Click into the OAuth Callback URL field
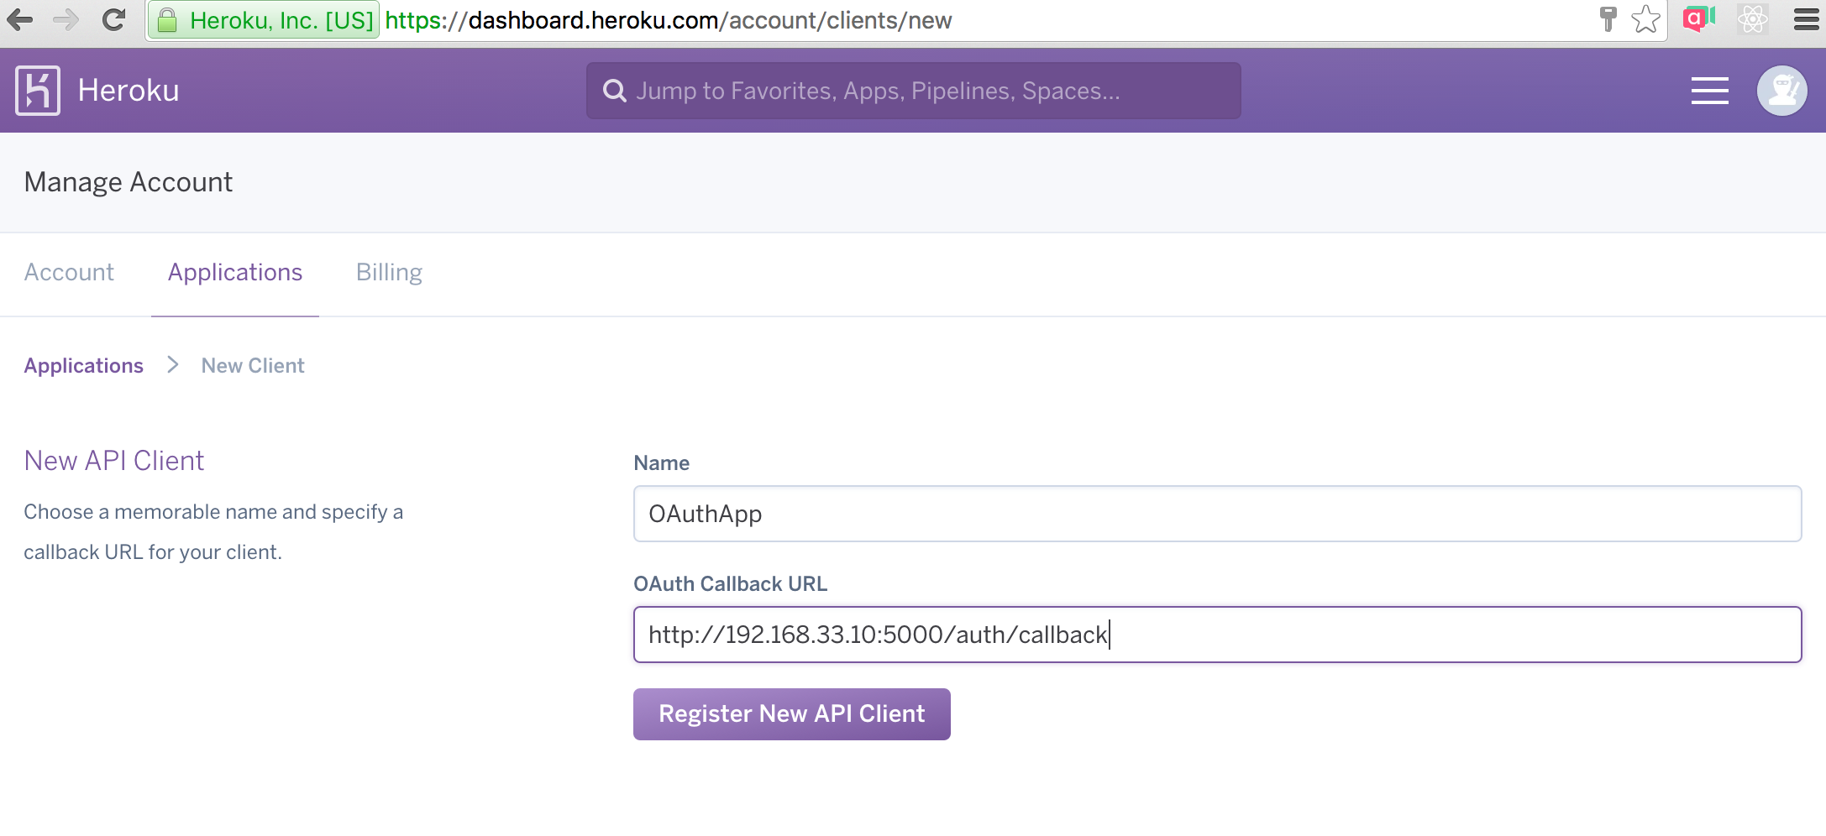Viewport: 1826px width, 836px height. [x=1217, y=635]
